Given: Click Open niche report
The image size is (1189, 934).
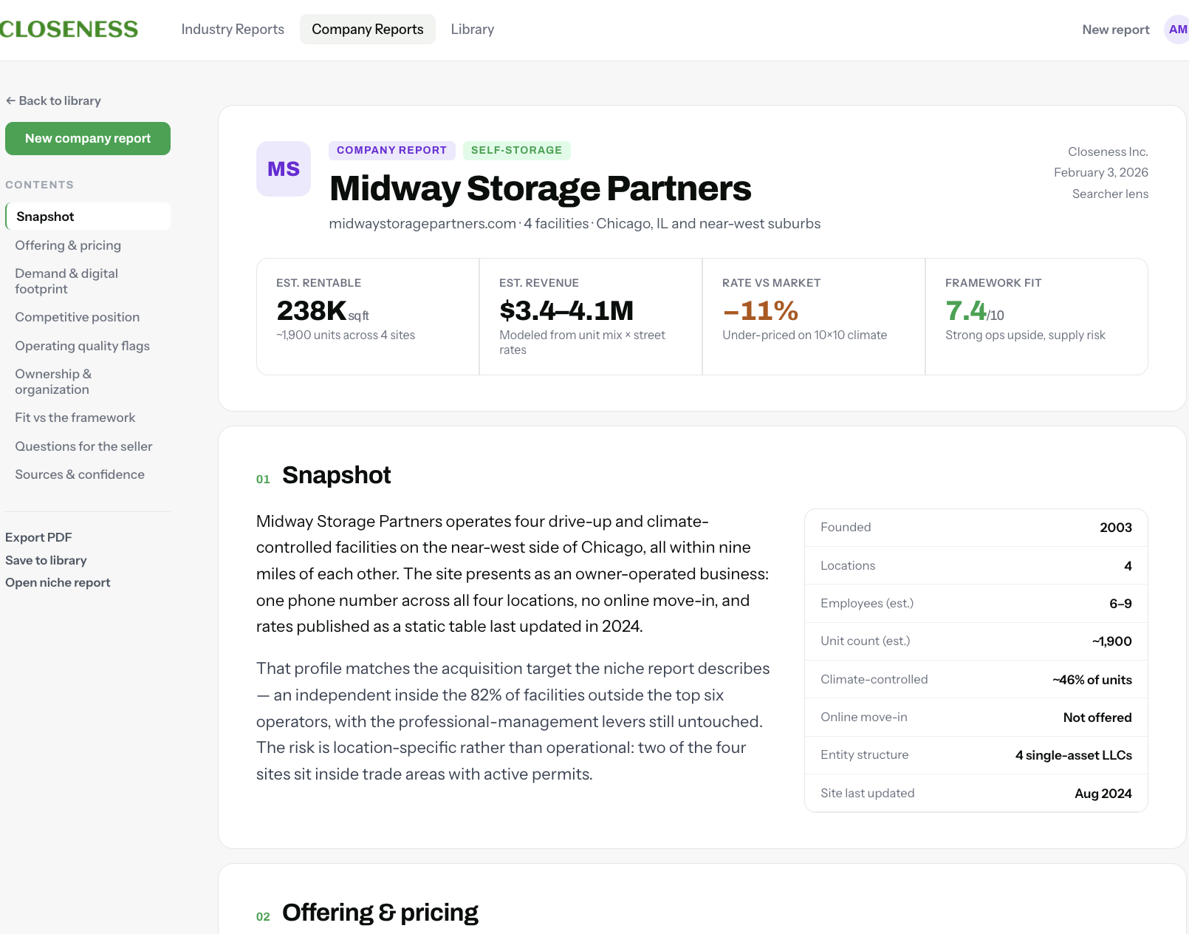Looking at the screenshot, I should (x=58, y=582).
